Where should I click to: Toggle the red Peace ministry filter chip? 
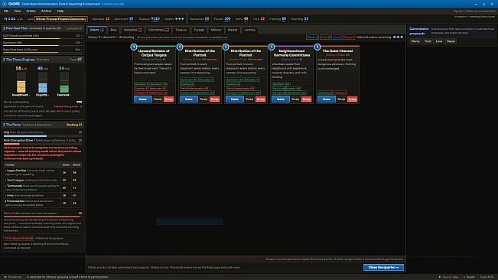pyautogui.click(x=349, y=37)
